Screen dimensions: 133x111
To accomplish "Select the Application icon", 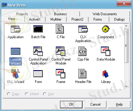I will pos(16,29).
